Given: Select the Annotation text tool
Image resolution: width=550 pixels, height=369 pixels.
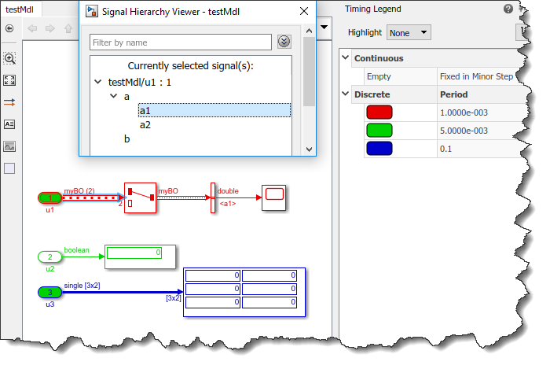Looking at the screenshot, I should [x=9, y=124].
